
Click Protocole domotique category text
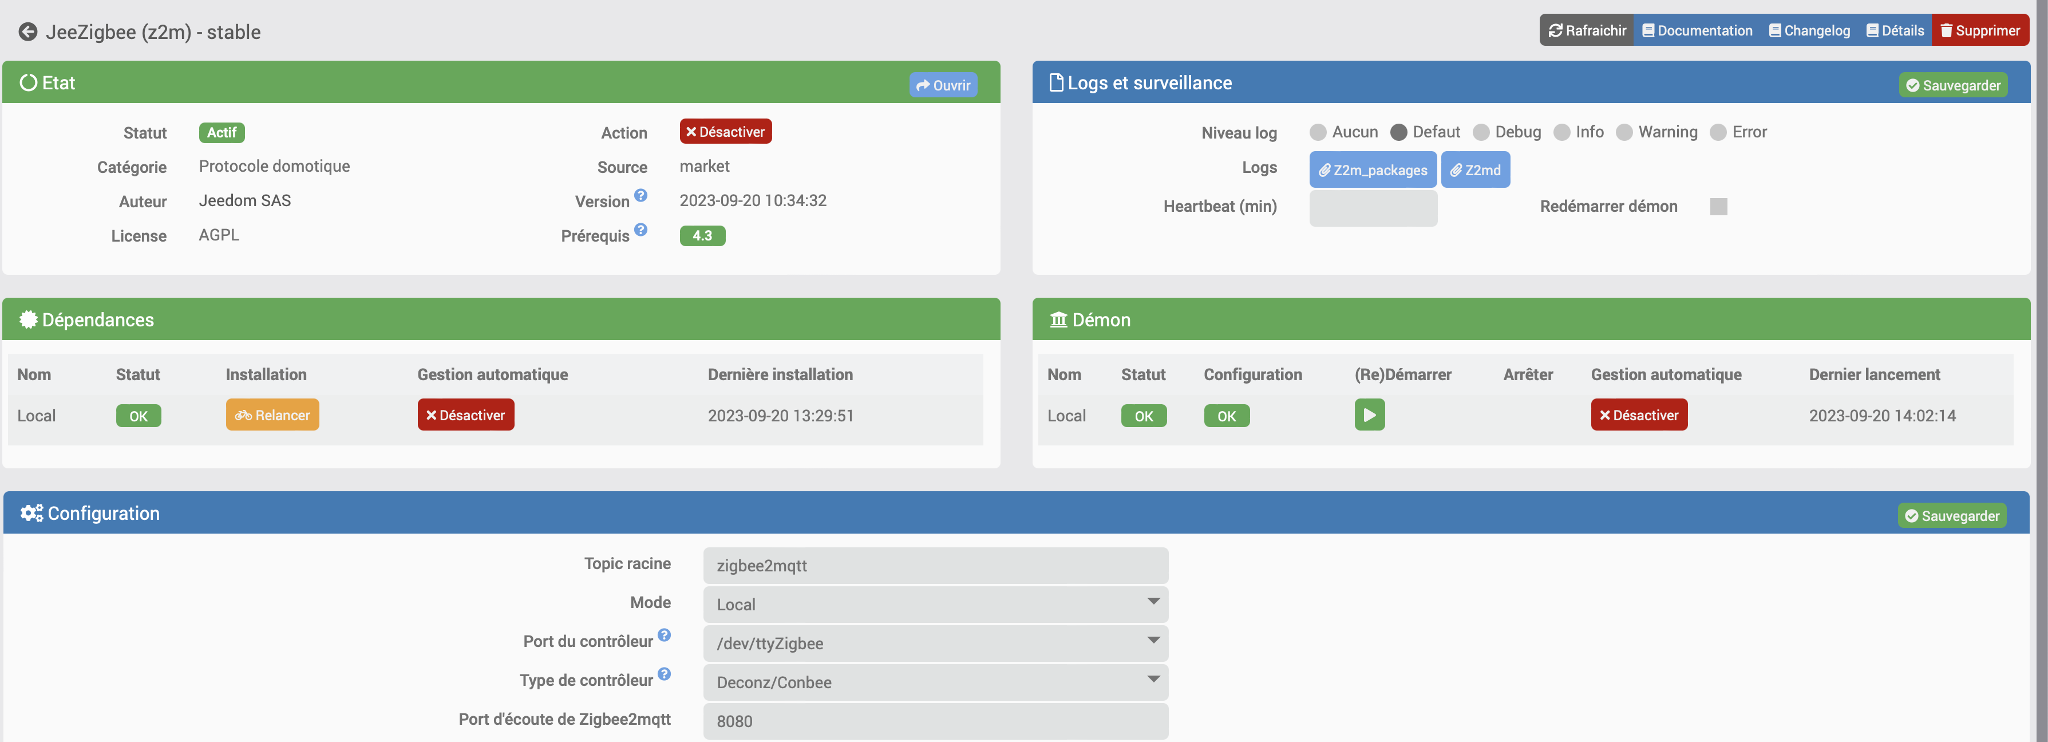(274, 166)
